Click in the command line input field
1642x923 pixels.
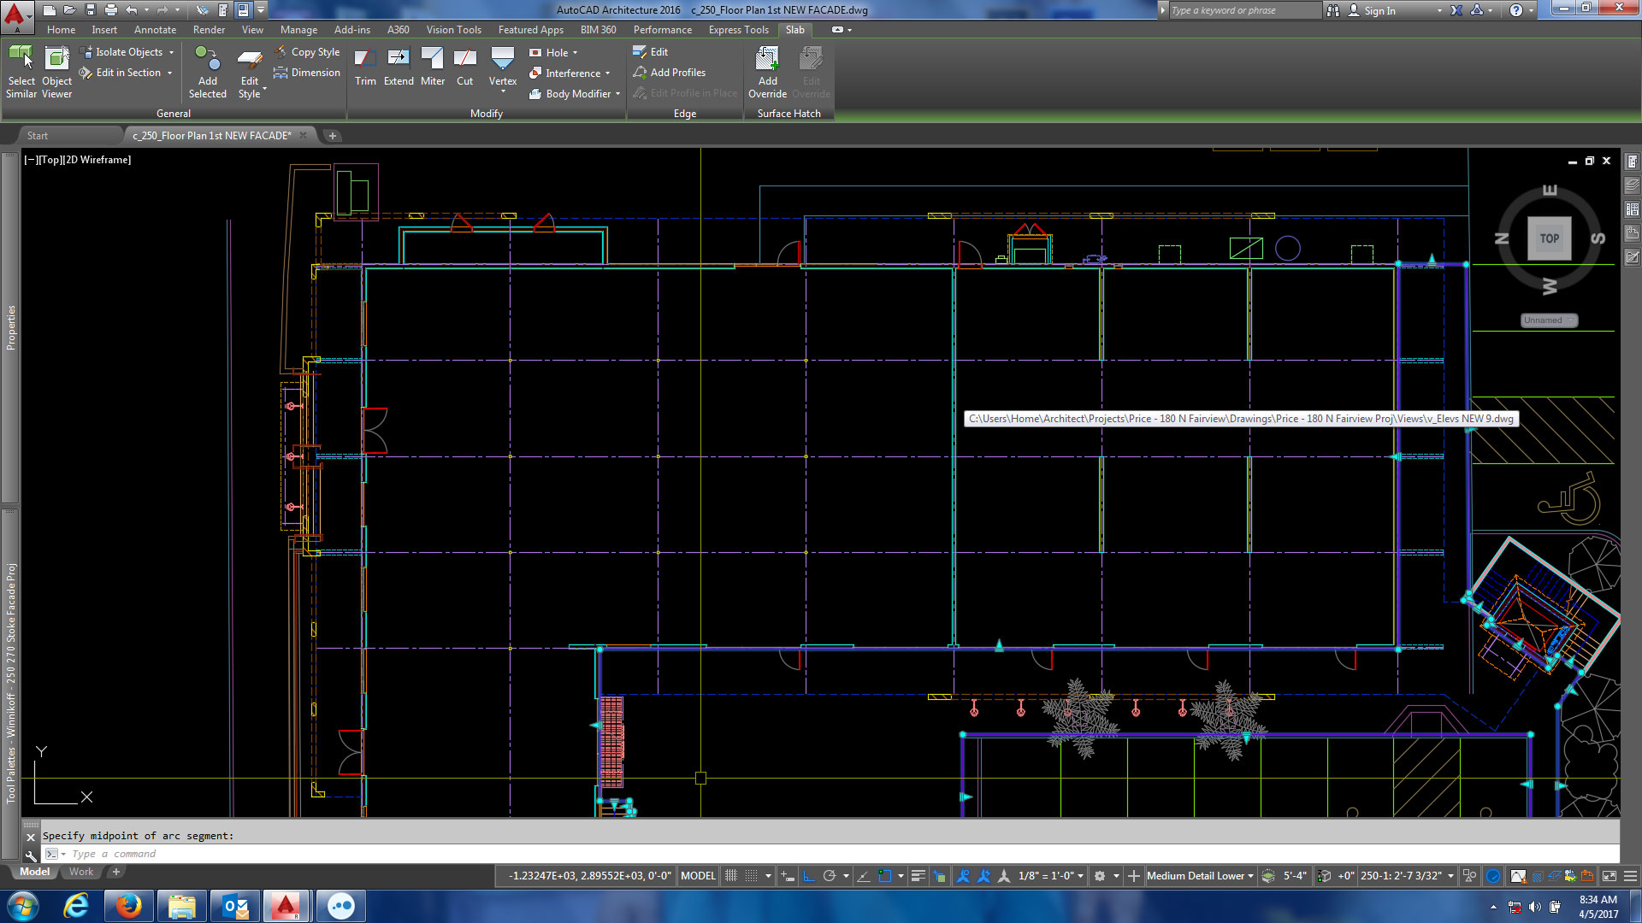[257, 854]
